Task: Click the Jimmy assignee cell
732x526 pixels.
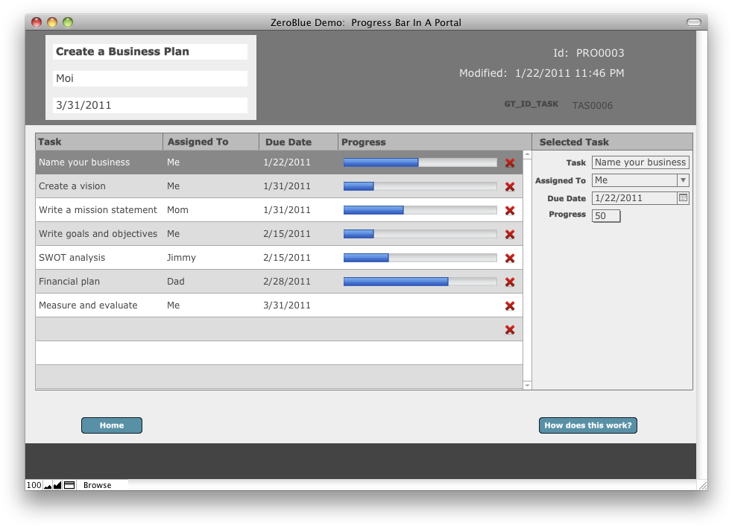Action: point(181,258)
